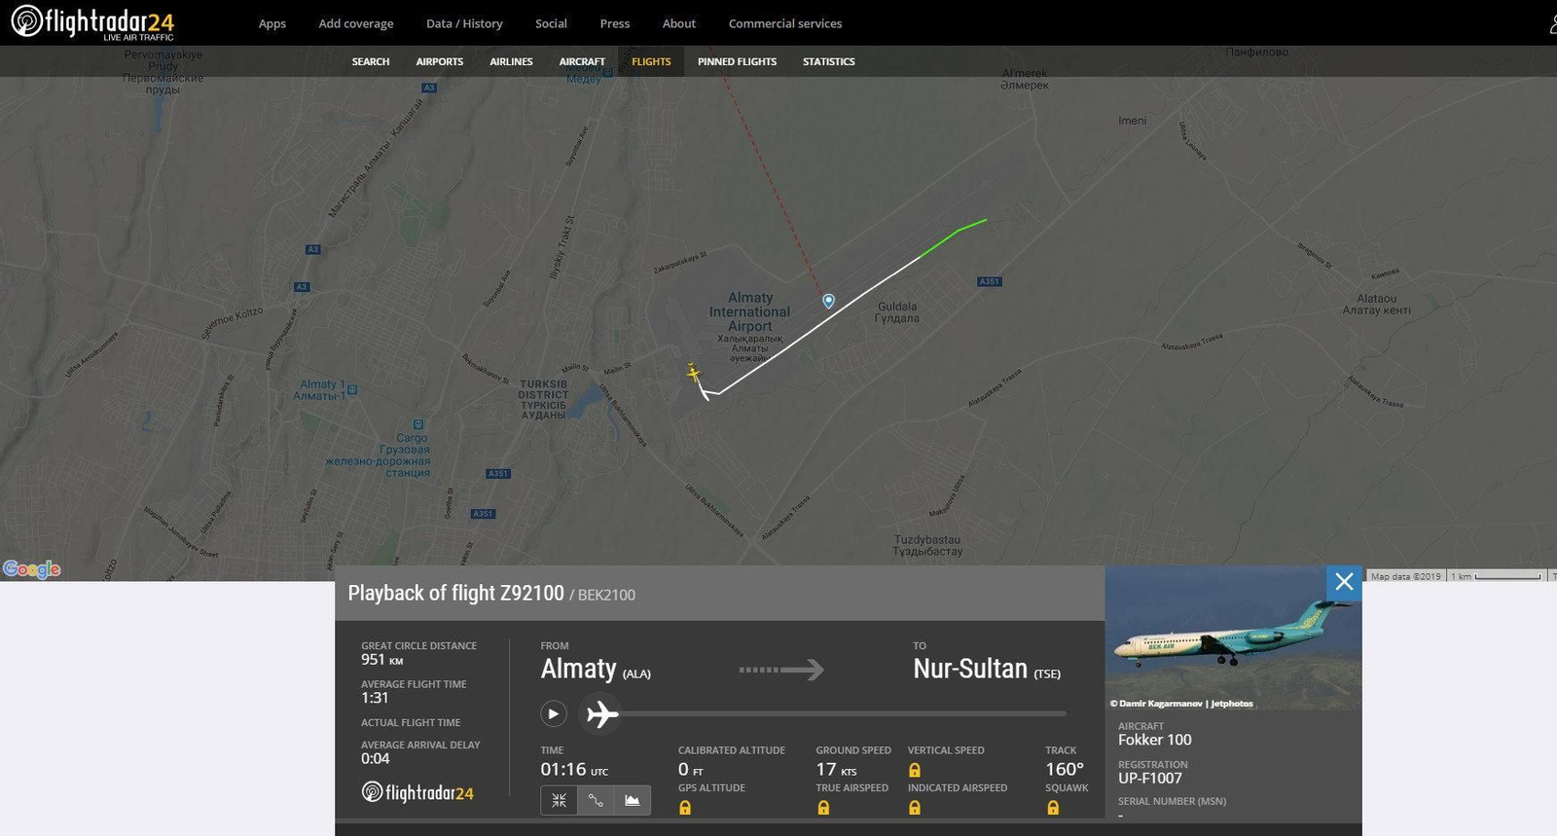Open the Press menu item
Image resolution: width=1557 pixels, height=836 pixels.
pos(615,23)
